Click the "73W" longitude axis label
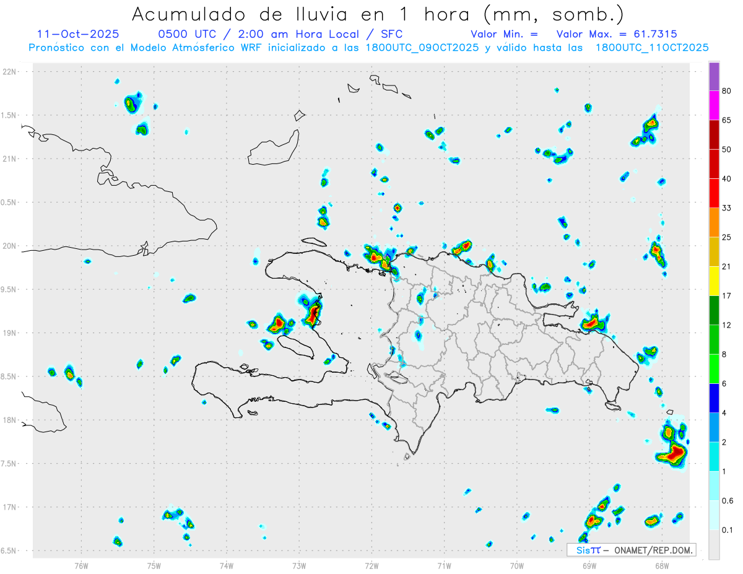Screen dimensions: 743x574 pyautogui.click(x=299, y=565)
